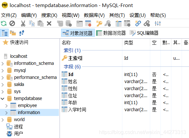189x138 pixels.
Task: Click the X Delete icon in toolbar
Action: pos(49,23)
